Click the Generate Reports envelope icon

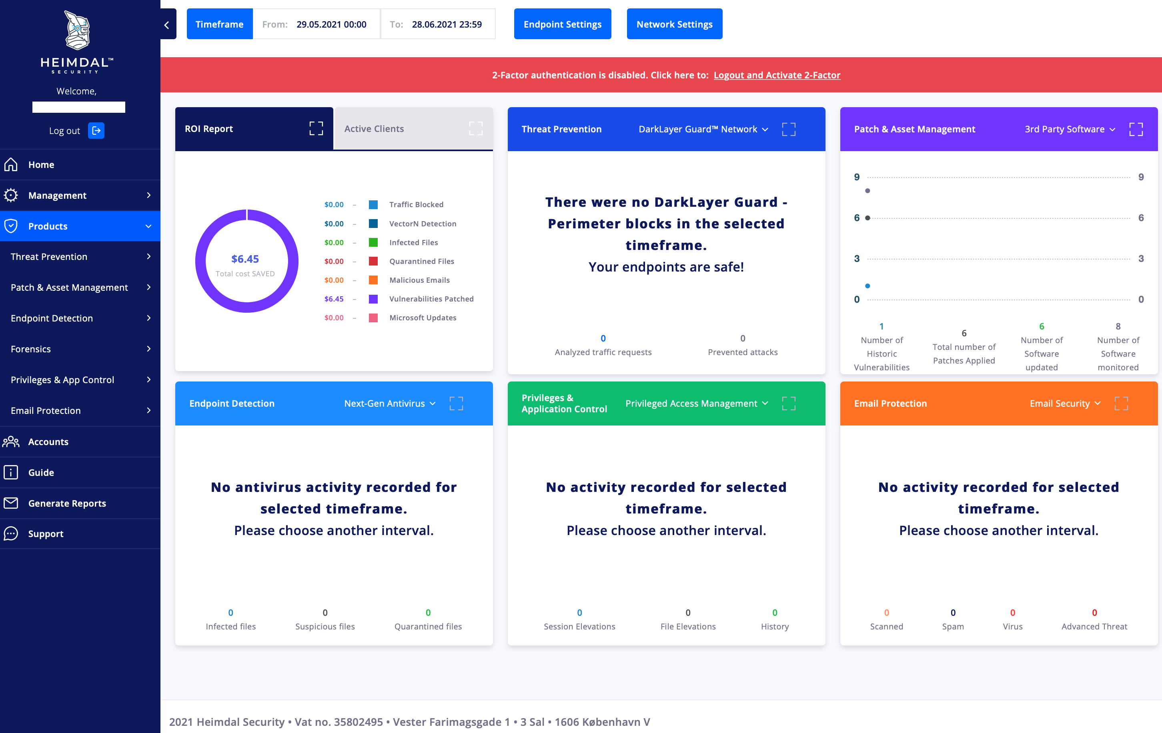[x=11, y=503]
